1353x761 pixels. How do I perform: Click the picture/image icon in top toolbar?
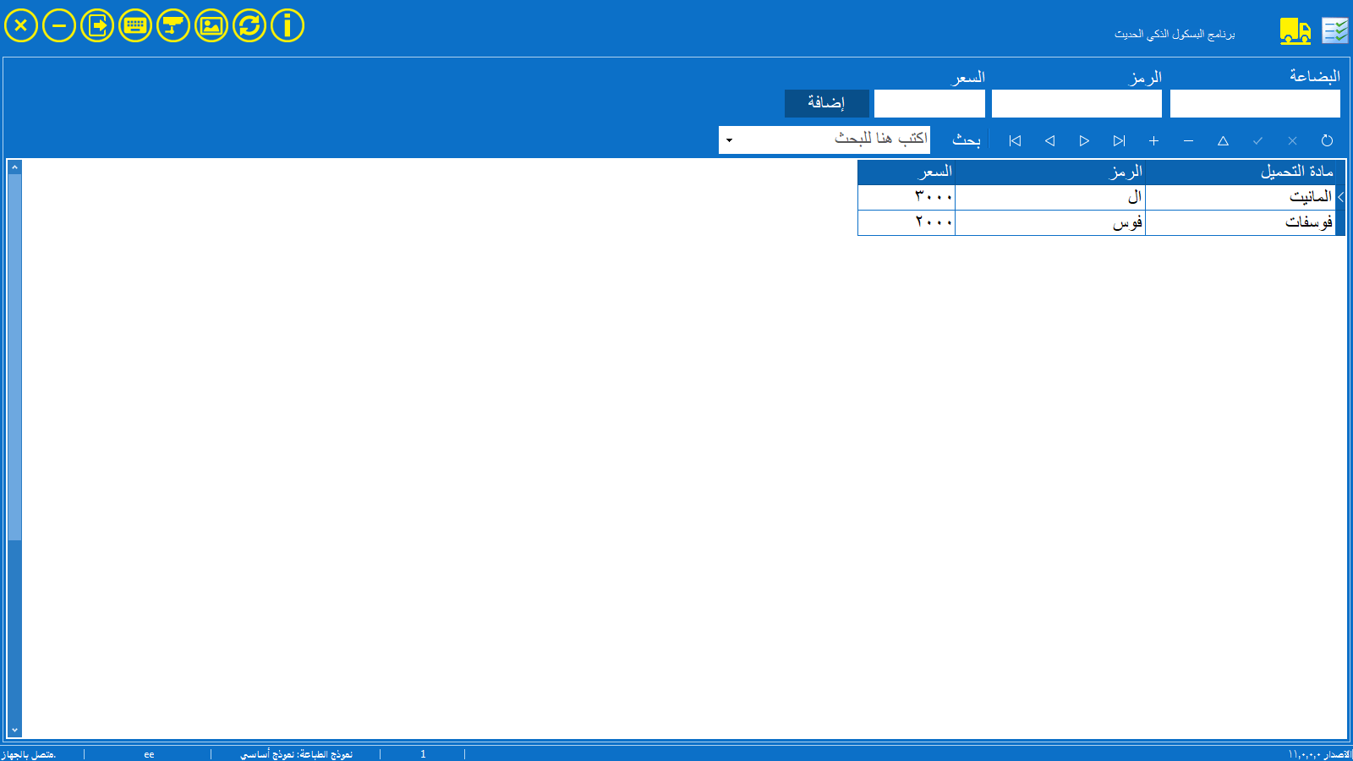211,25
